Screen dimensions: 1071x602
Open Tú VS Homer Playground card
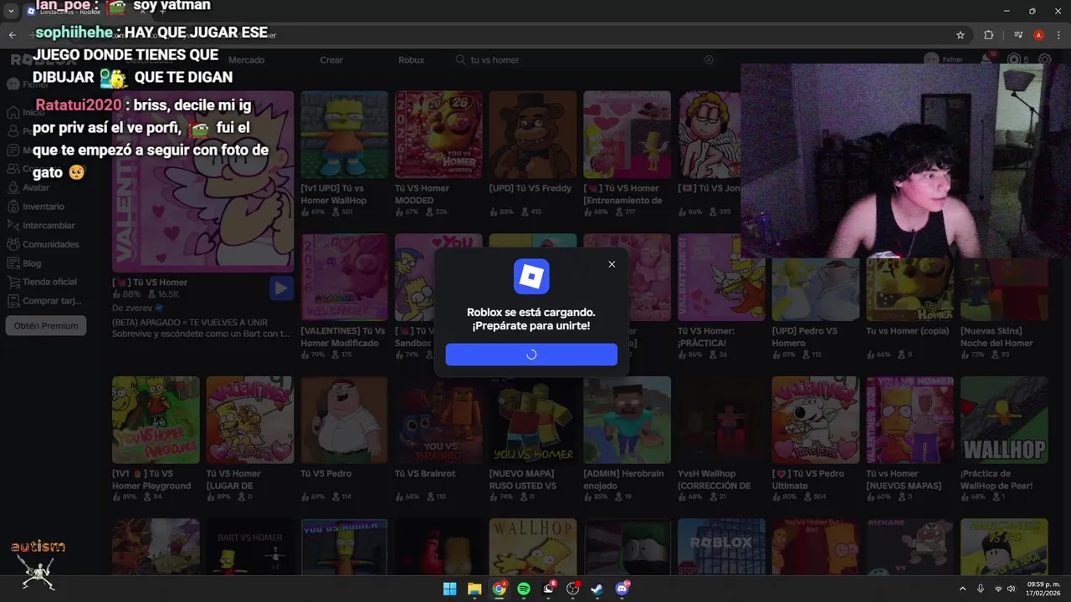[156, 439]
